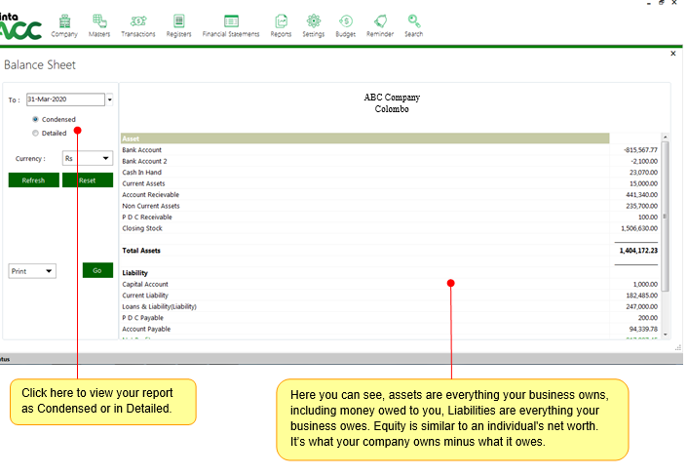The width and height of the screenshot is (688, 475).
Task: Open the Print output dropdown
Action: click(x=49, y=271)
